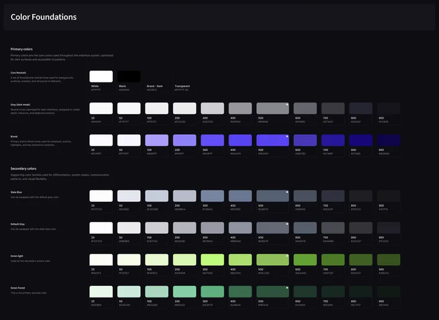
Task: Pick the Slate Blue 500 swatch
Action: [272, 195]
